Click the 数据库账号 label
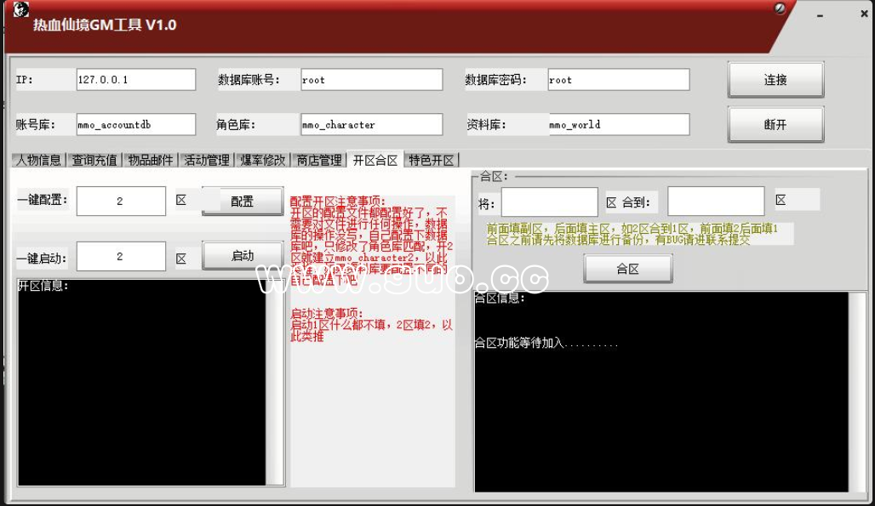This screenshot has width=875, height=506. 249,80
